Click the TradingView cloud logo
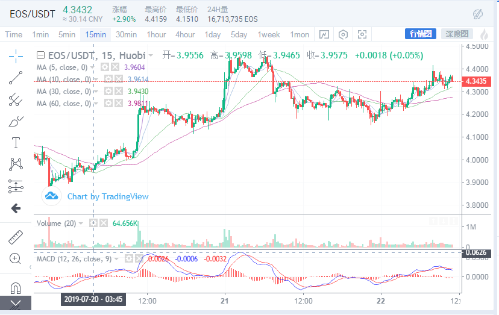 pos(52,196)
